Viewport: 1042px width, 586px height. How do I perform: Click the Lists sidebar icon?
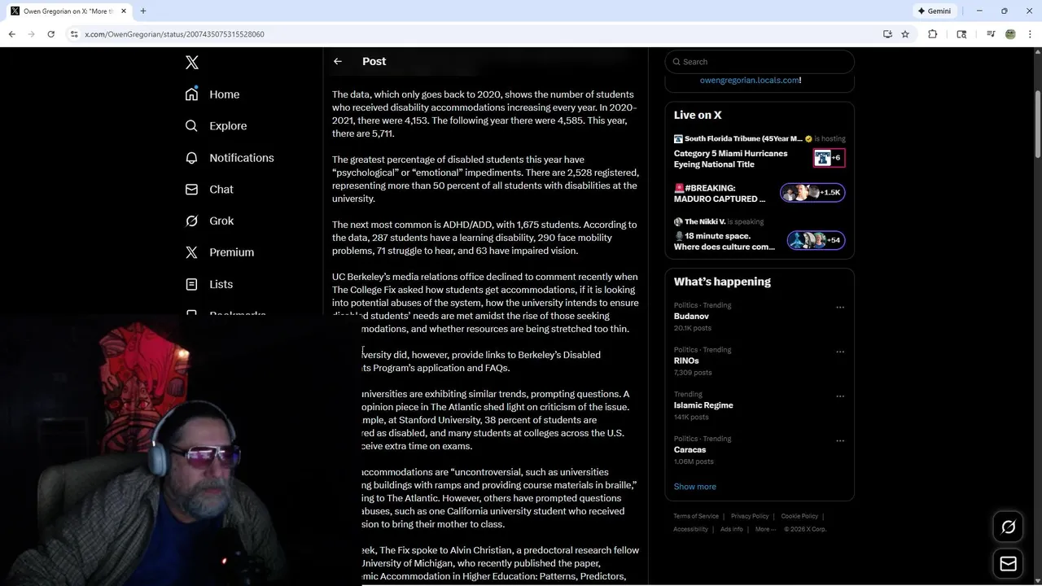tap(191, 284)
